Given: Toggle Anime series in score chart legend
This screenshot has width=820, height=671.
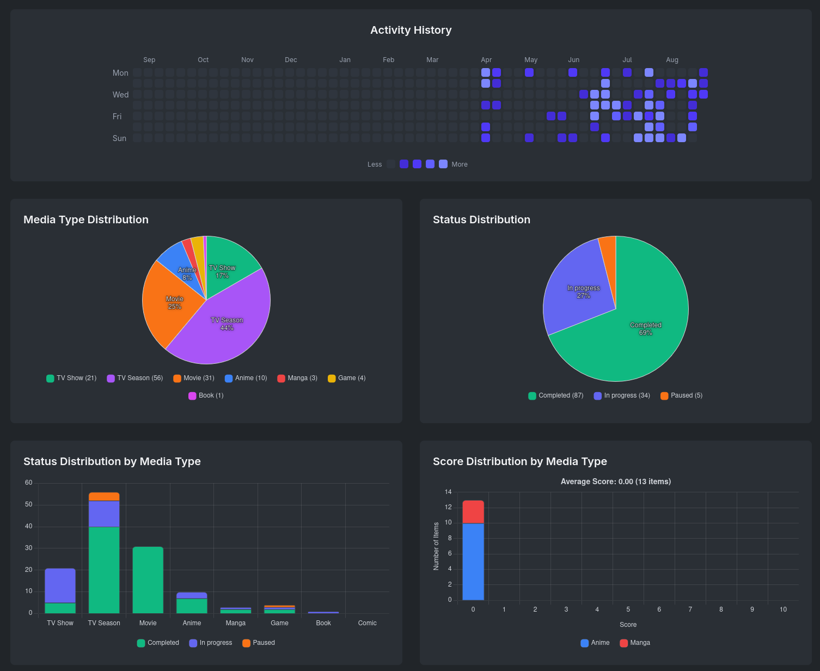Looking at the screenshot, I should coord(595,643).
